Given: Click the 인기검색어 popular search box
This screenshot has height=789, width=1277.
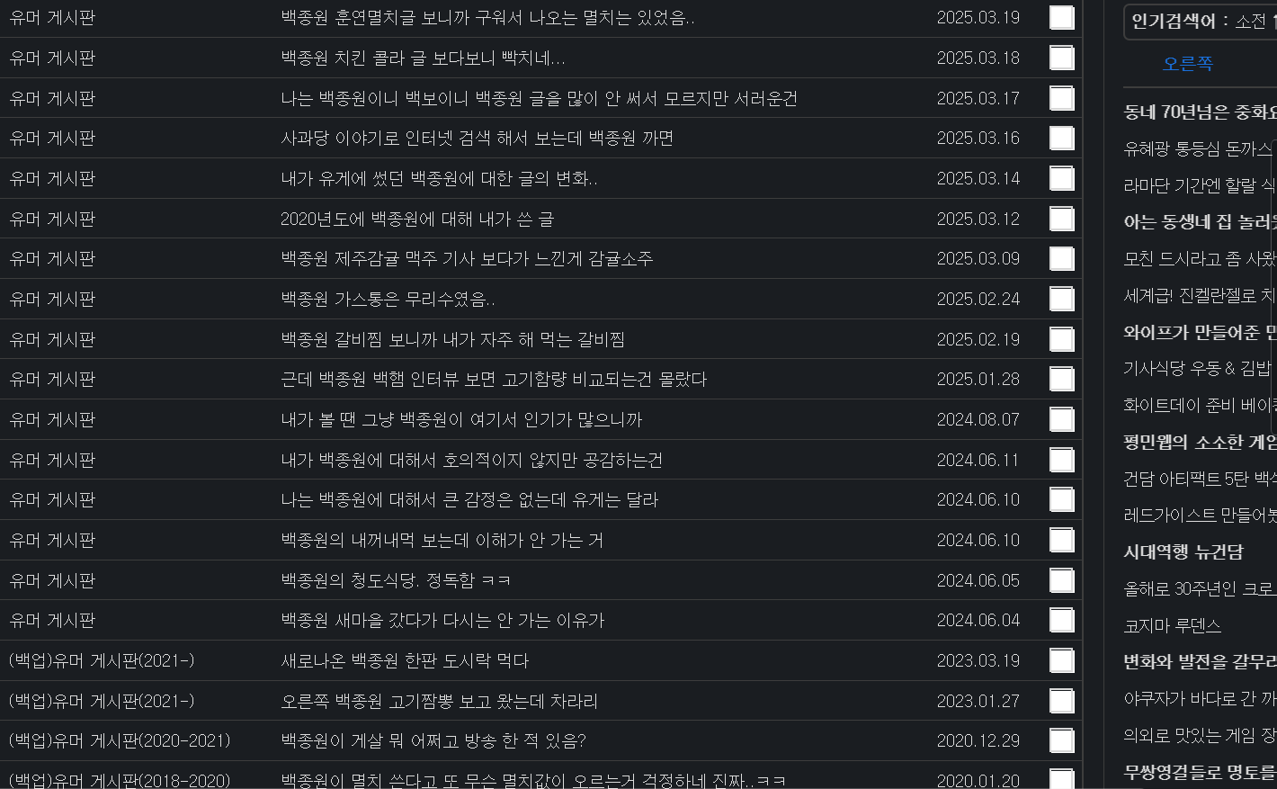Looking at the screenshot, I should pos(1200,22).
